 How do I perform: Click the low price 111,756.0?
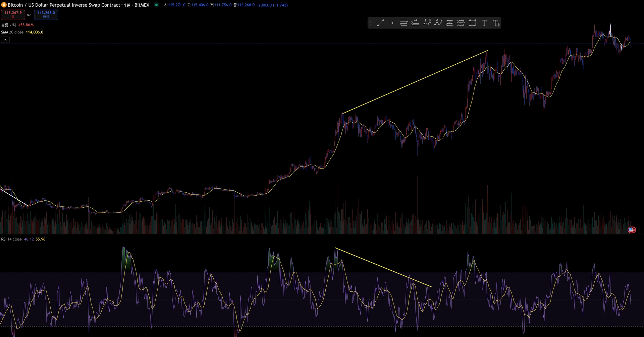pos(223,5)
